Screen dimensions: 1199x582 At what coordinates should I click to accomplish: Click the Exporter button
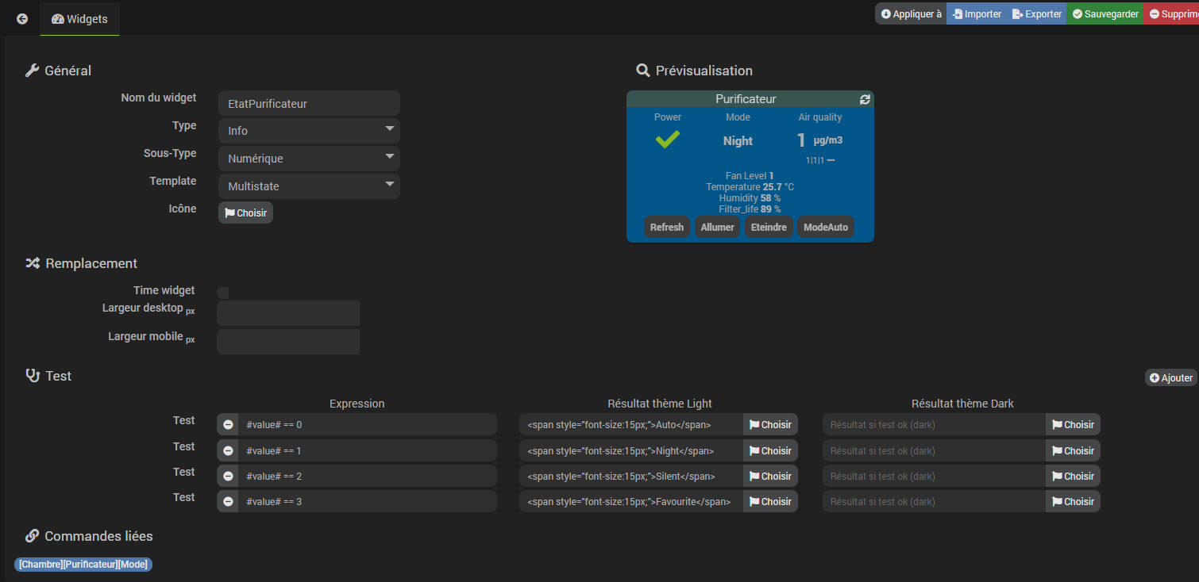1037,13
